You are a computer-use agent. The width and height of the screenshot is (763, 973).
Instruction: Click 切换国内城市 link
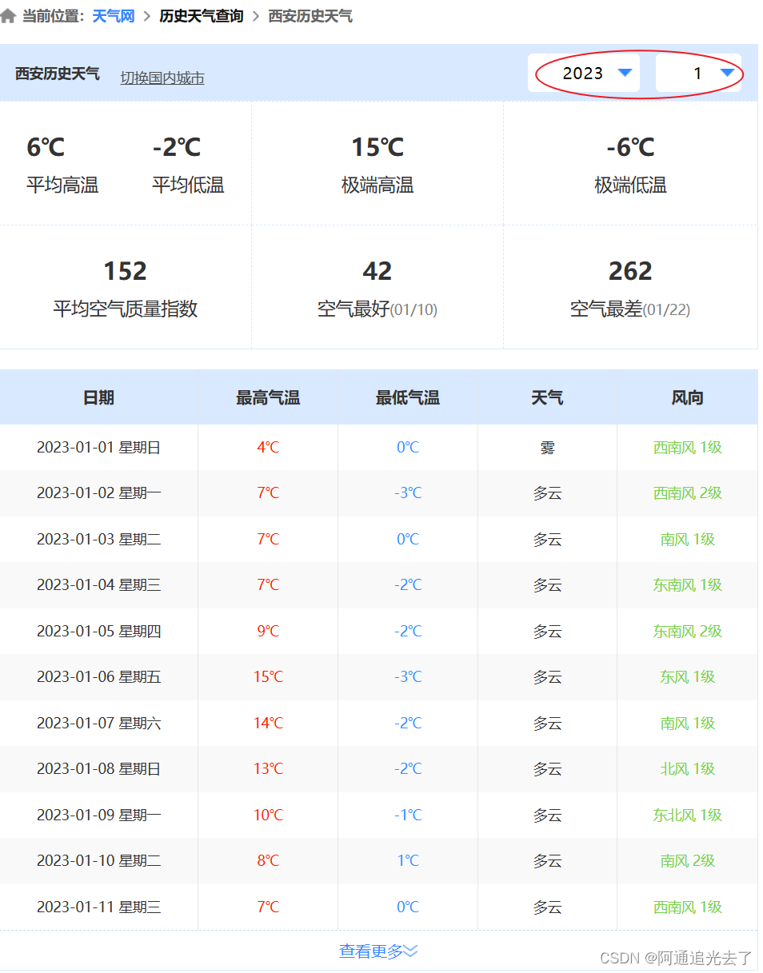(162, 78)
